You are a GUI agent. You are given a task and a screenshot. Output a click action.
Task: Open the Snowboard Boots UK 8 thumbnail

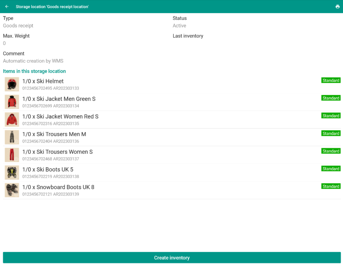click(x=12, y=190)
